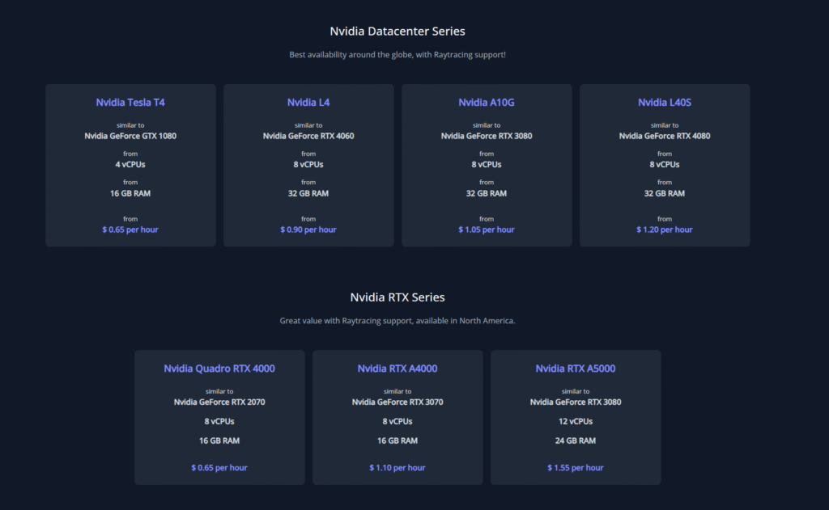Screen dimensions: 829x510
Task: Click the Quadro RTX 4000 $ 0.65 price
Action: pos(219,468)
